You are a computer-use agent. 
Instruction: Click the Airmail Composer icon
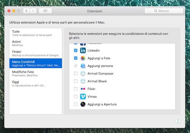pyautogui.click(x=83, y=73)
